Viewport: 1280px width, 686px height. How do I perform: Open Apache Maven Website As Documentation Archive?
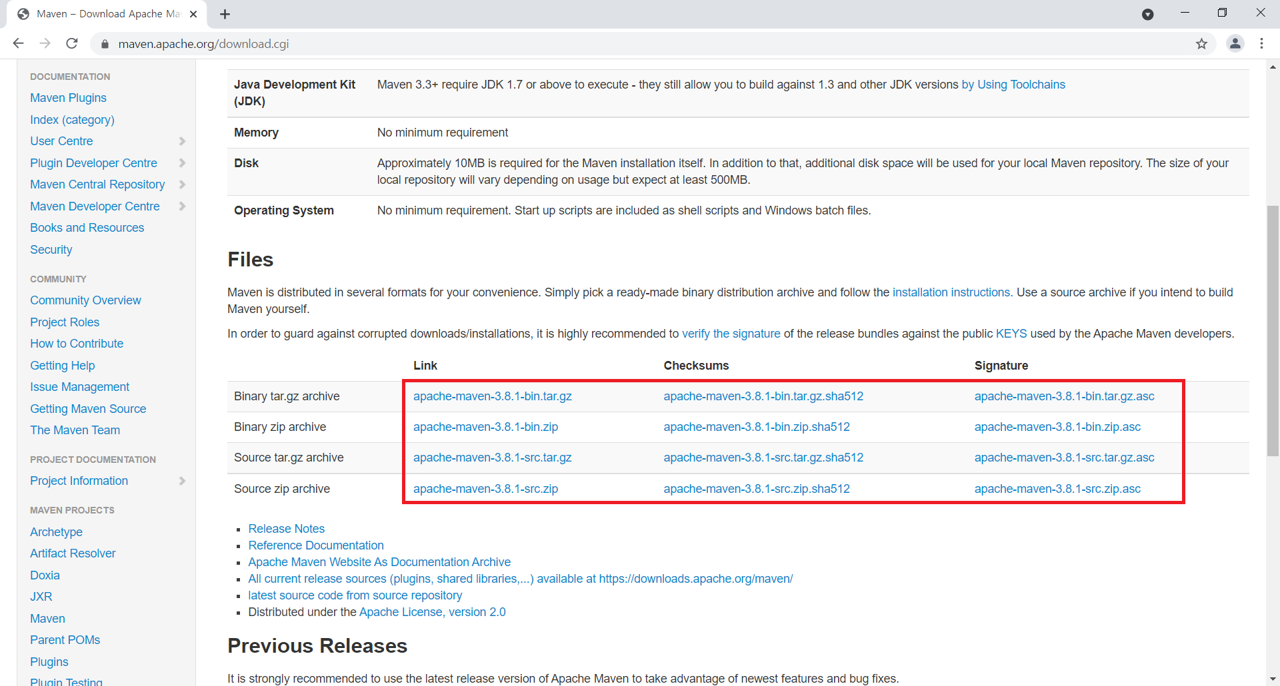click(x=379, y=562)
